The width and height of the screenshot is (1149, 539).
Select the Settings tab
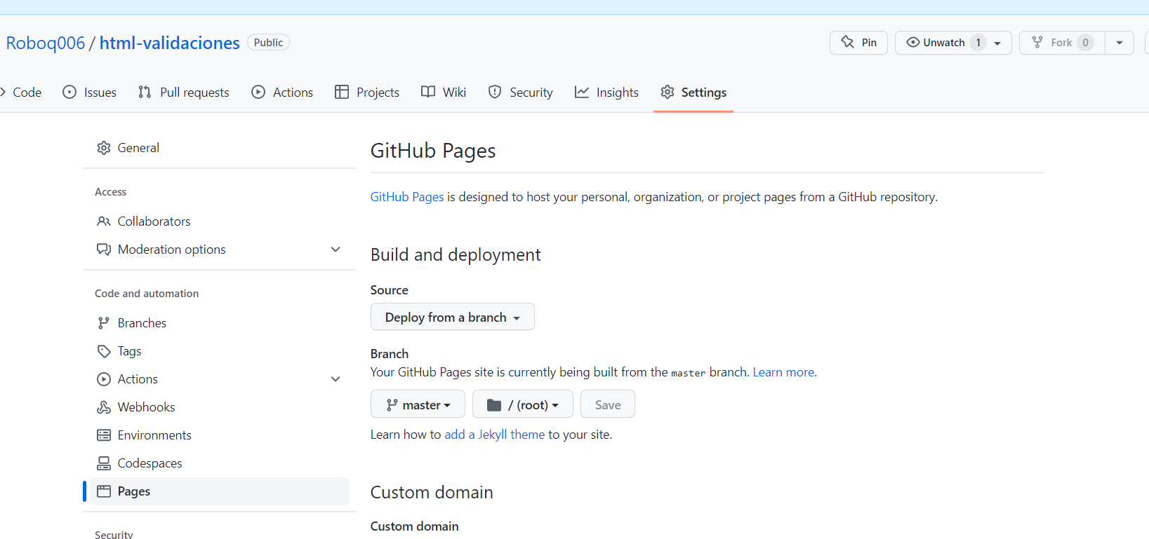pyautogui.click(x=693, y=92)
